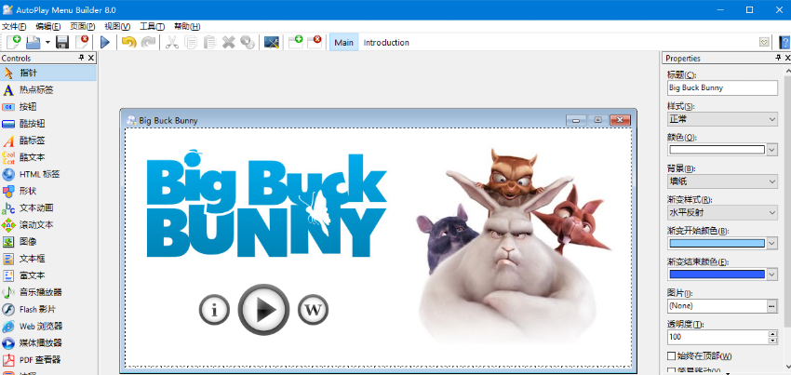The height and width of the screenshot is (375, 791).
Task: Open the 页面(P) menu
Action: [83, 27]
